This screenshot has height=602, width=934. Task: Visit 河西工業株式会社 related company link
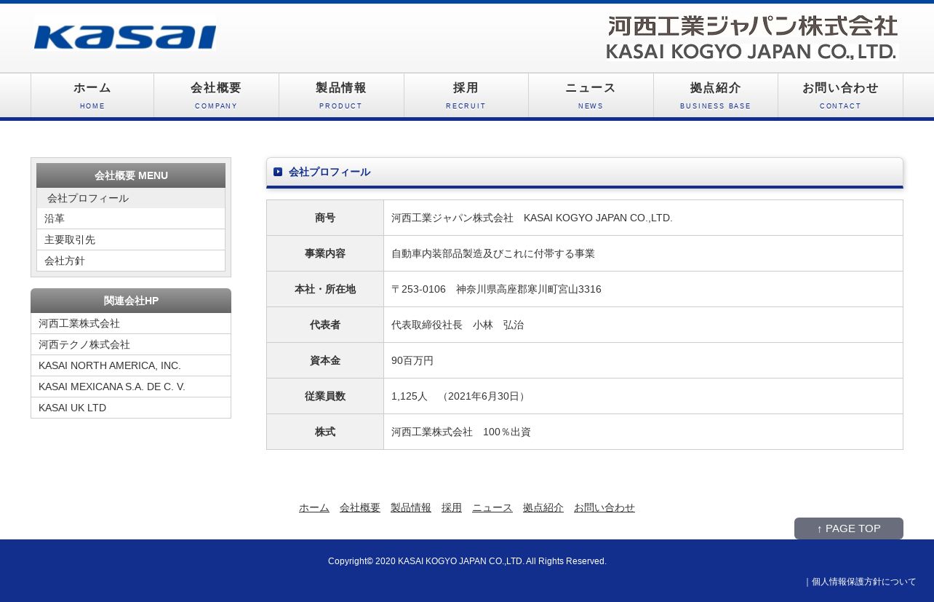[x=131, y=323]
